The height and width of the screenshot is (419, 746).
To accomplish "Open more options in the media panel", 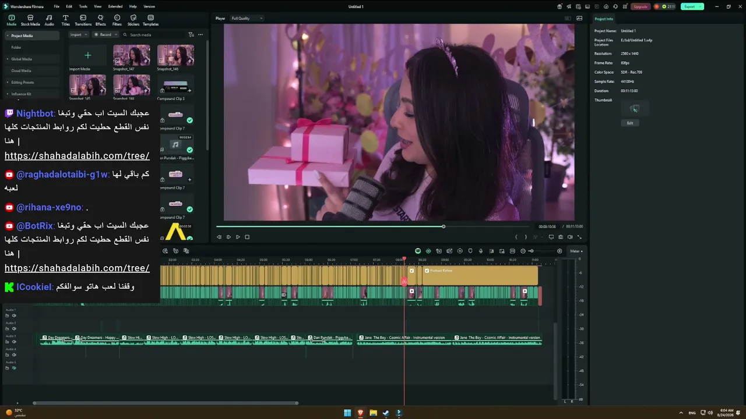I will [x=200, y=35].
